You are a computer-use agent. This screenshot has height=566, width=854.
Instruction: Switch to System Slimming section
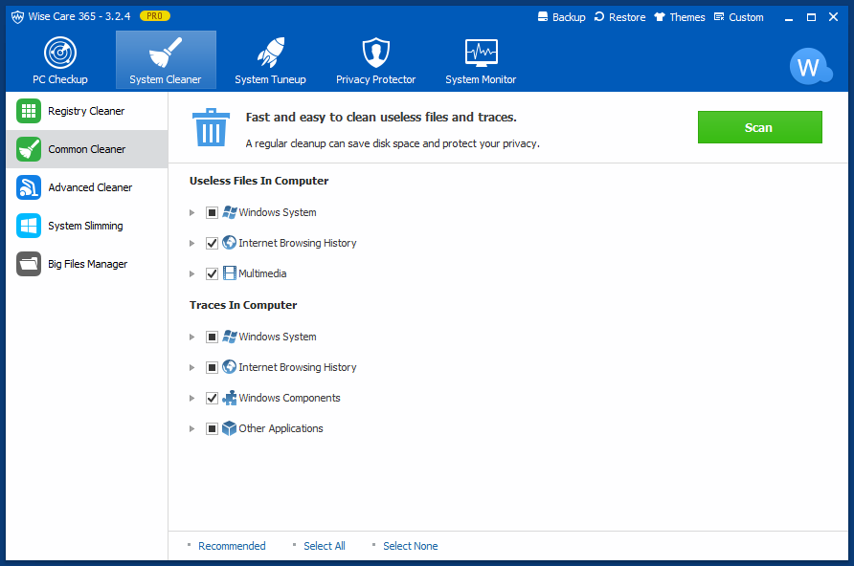(x=86, y=226)
